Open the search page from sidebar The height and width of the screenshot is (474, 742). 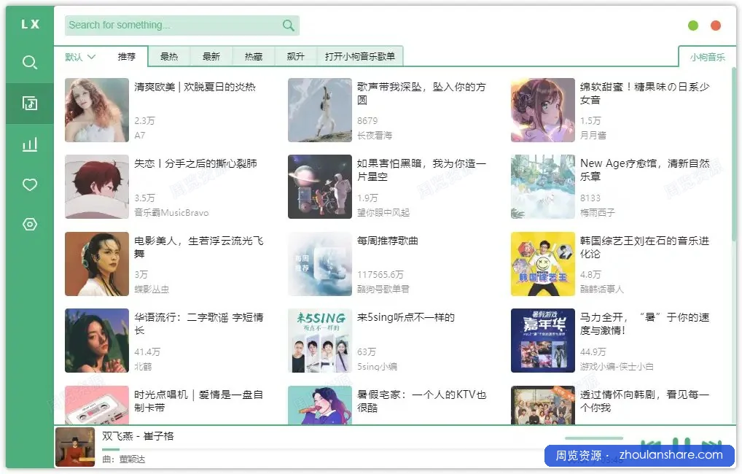pos(30,63)
